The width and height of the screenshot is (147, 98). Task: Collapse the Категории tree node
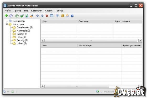tap(7, 24)
